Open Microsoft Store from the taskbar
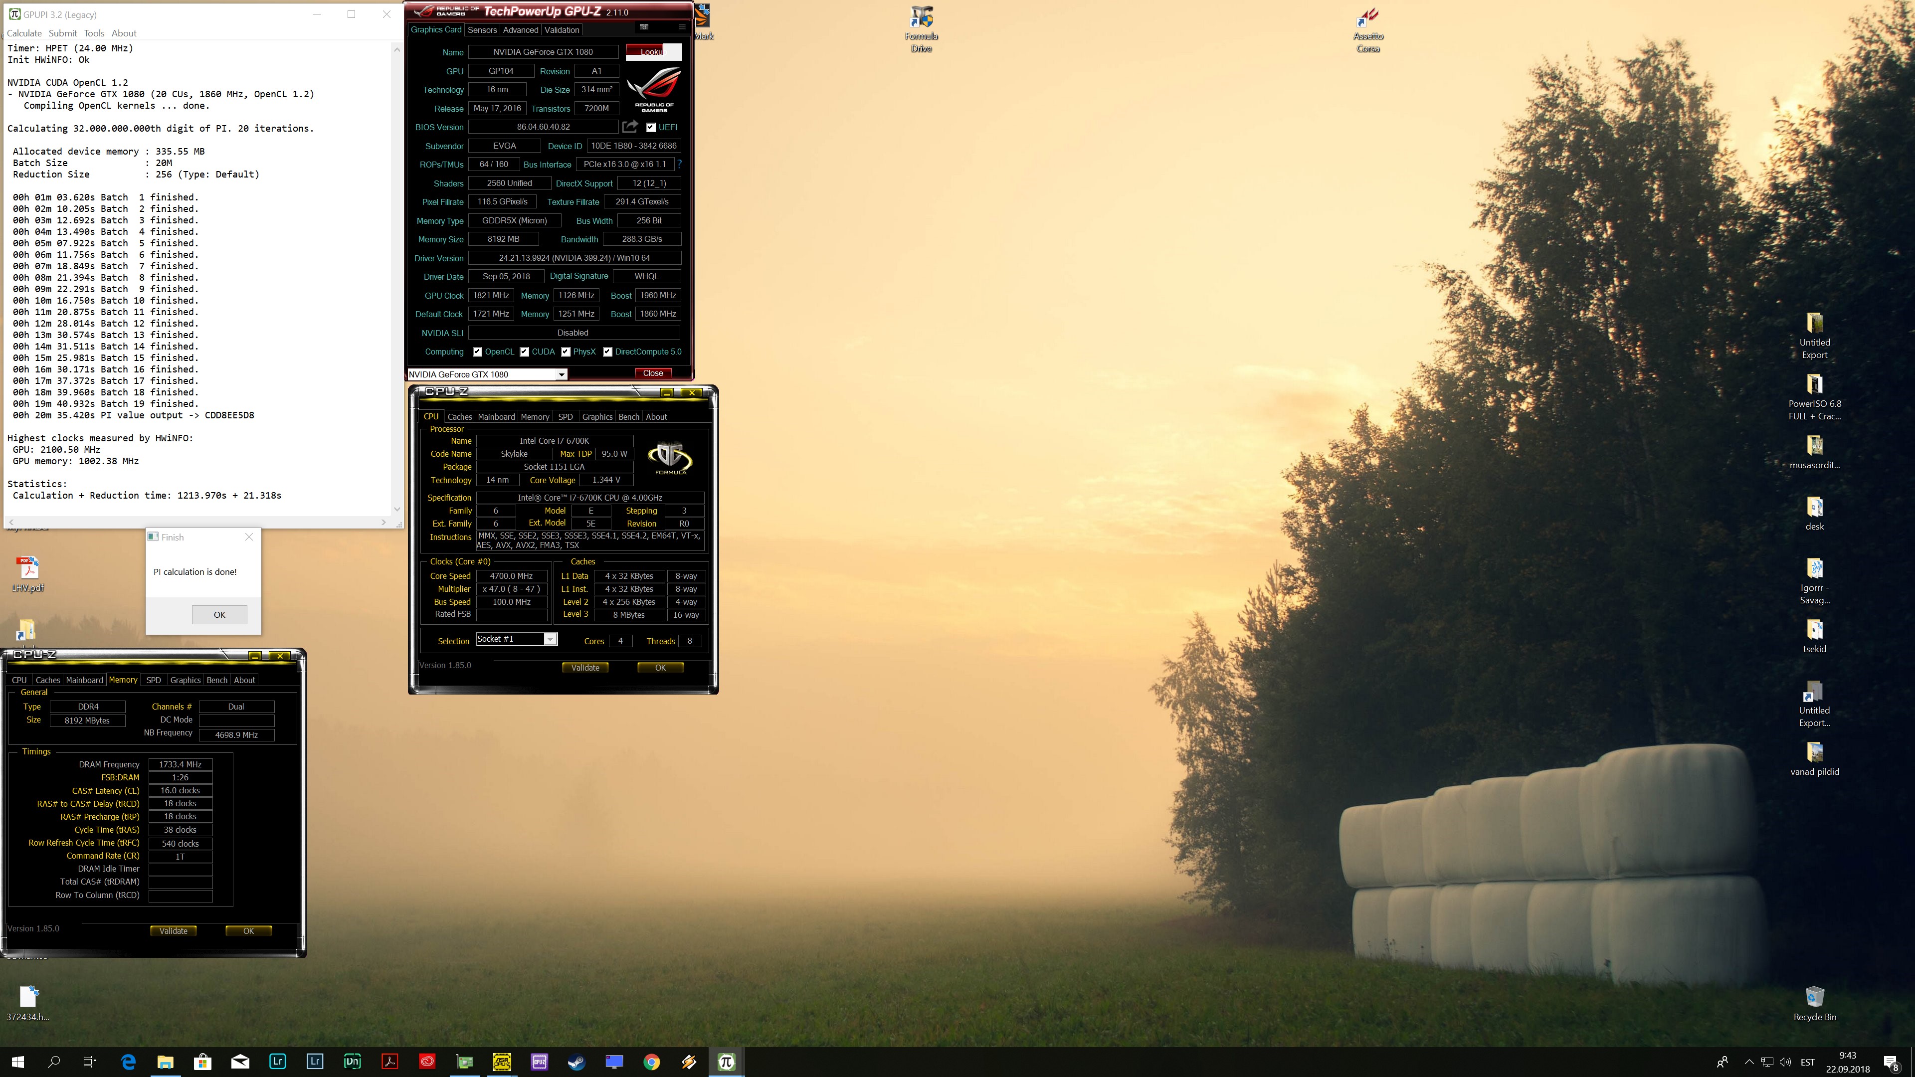1915x1077 pixels. (202, 1062)
